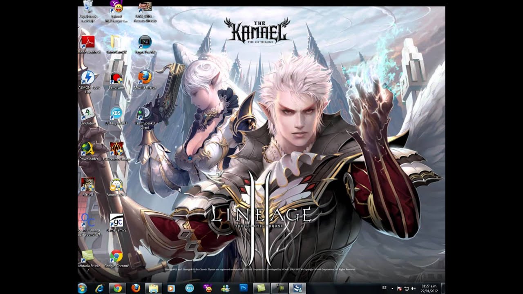Image resolution: width=523 pixels, height=294 pixels.
Task: Open Camtasia Studio from the taskbar
Action: 261,288
